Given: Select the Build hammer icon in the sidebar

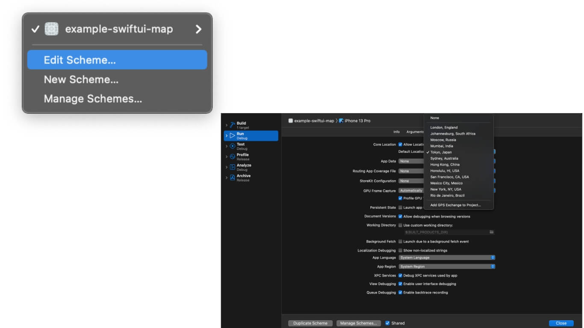Looking at the screenshot, I should [233, 125].
